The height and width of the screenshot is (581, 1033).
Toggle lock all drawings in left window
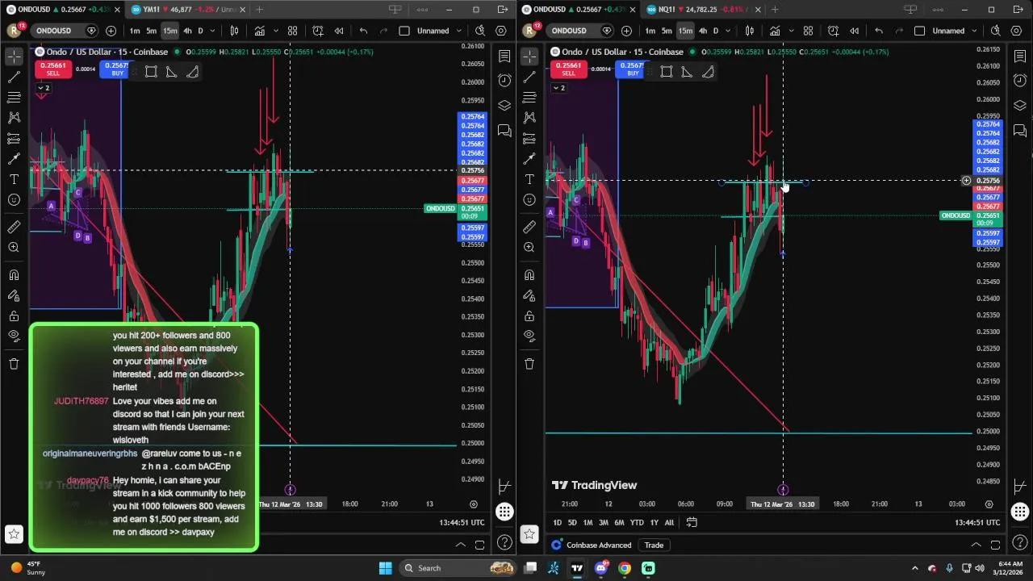tap(14, 316)
